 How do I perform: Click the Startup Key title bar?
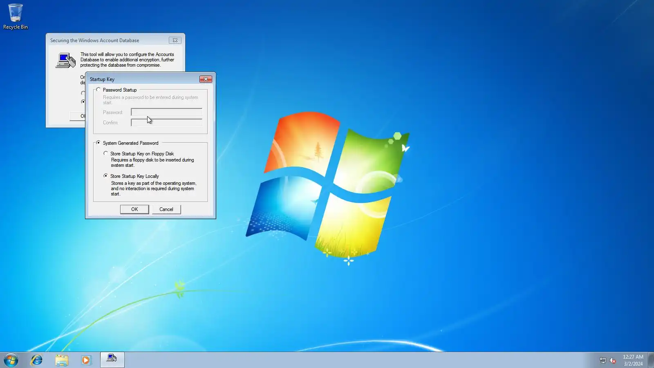(x=143, y=79)
